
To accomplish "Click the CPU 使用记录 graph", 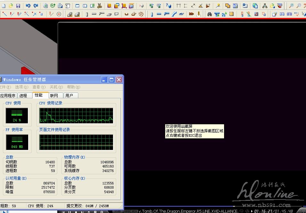I will pyautogui.click(x=76, y=116).
